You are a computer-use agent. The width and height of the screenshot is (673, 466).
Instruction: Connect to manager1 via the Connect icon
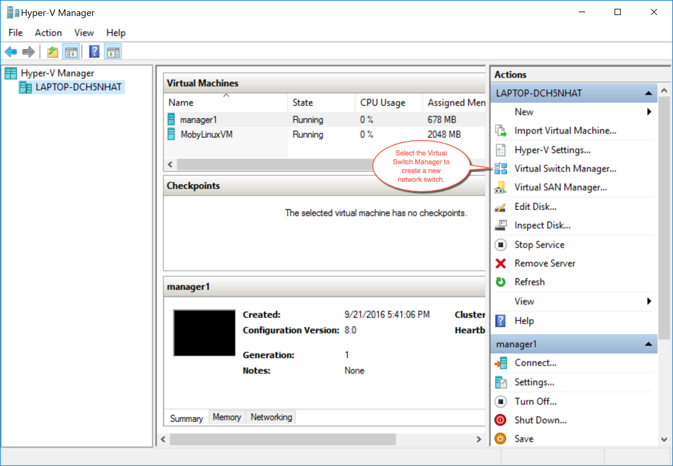click(x=500, y=363)
